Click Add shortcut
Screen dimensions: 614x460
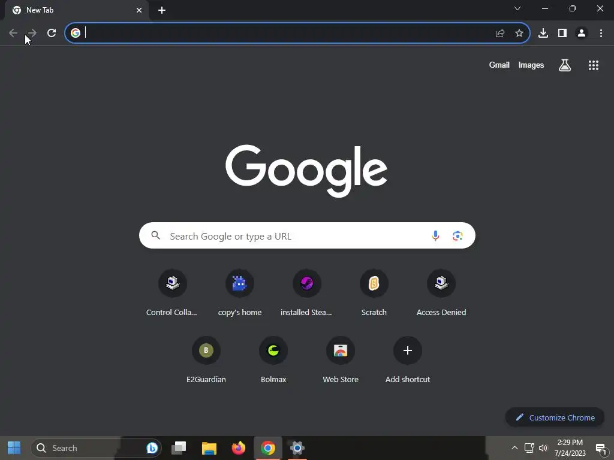408,359
